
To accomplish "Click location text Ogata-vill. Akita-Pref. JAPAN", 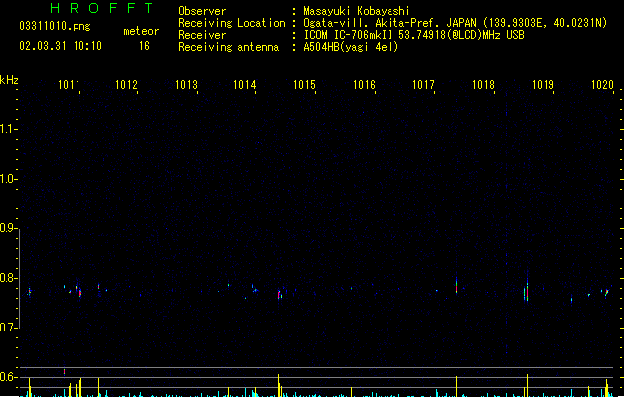I will tap(390, 23).
